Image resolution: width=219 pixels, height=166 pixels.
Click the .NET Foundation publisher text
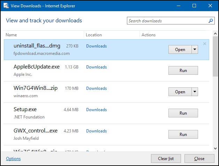[29, 117]
